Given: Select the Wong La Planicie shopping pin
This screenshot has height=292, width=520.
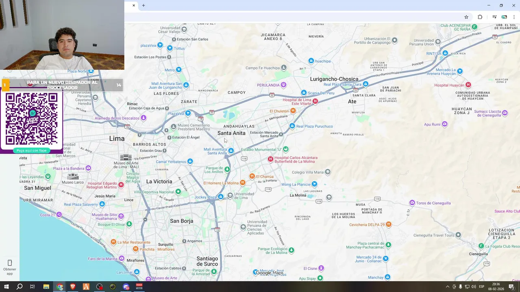Looking at the screenshot, I should [314, 184].
